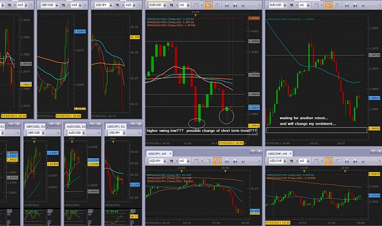Click second blue zoom icon in EUR/USD m5 toolbar
The width and height of the screenshot is (382, 226).
(x=235, y=5)
